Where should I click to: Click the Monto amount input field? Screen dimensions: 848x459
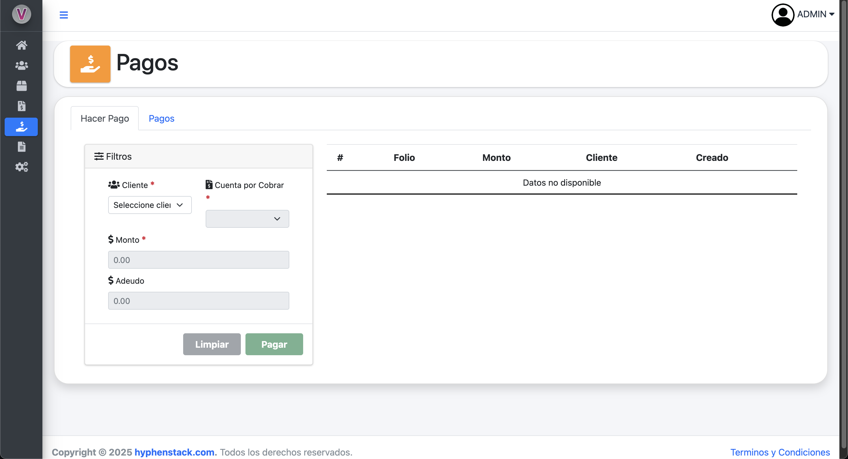pos(198,260)
